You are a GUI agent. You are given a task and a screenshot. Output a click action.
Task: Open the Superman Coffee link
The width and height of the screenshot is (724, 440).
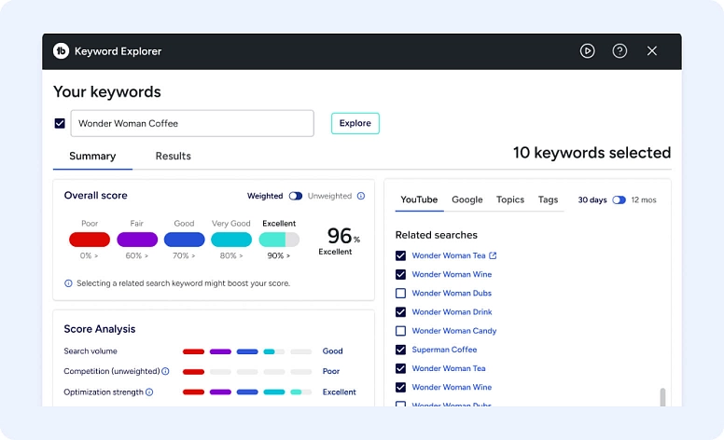click(444, 350)
